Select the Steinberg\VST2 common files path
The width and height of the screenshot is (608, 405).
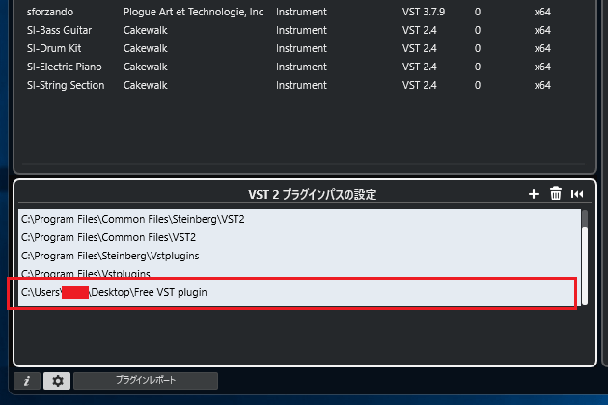point(133,219)
